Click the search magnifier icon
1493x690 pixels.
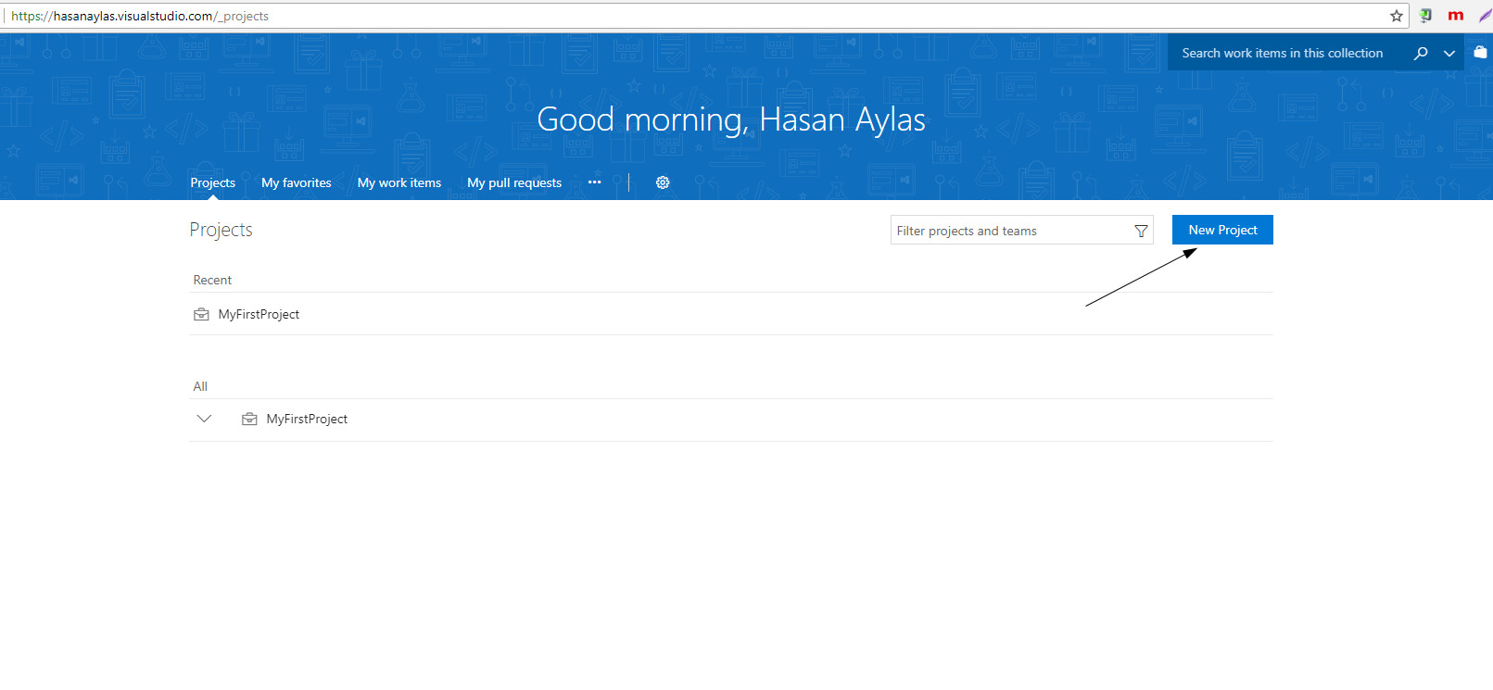coord(1421,53)
